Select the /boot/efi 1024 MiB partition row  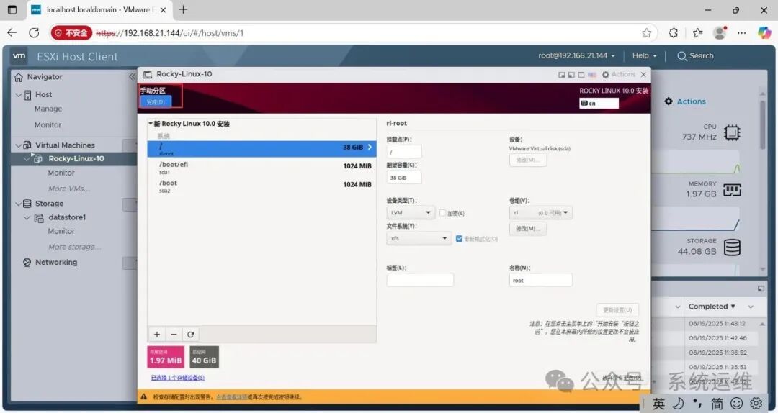coord(262,168)
